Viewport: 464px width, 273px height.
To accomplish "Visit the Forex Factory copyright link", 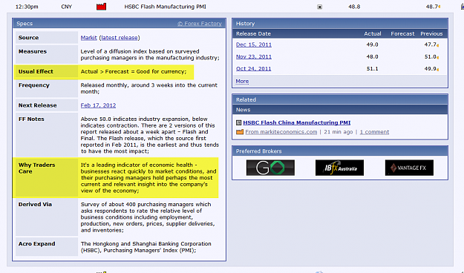I will [x=200, y=23].
